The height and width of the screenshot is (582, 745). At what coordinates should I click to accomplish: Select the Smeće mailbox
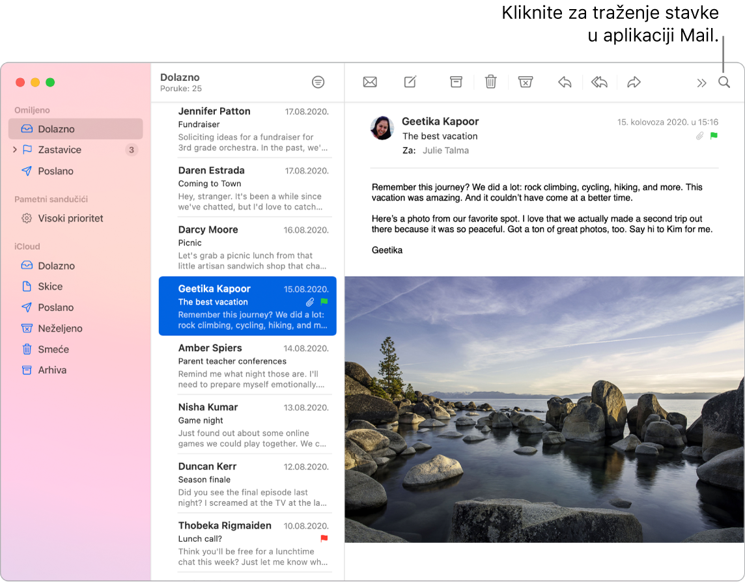[50, 349]
